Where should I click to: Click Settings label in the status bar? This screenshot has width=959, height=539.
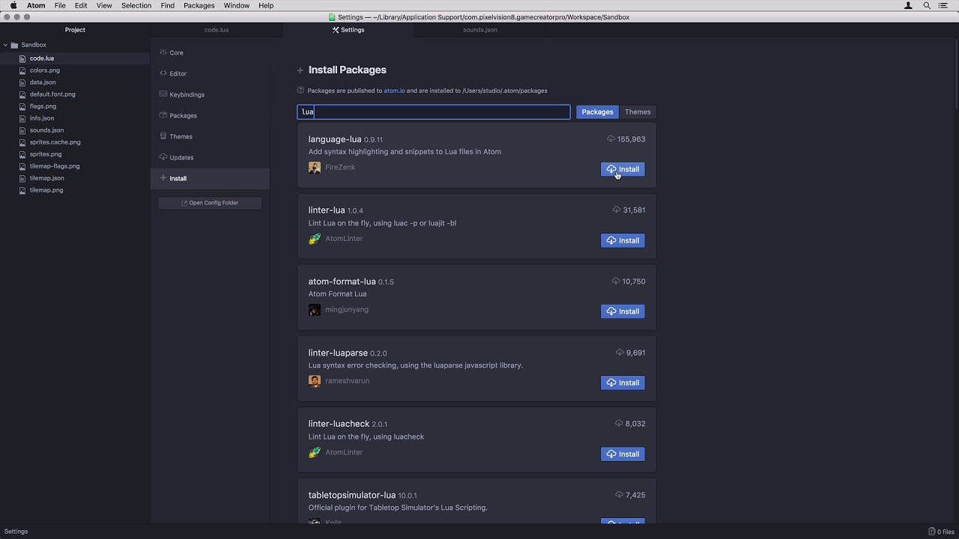pyautogui.click(x=16, y=532)
